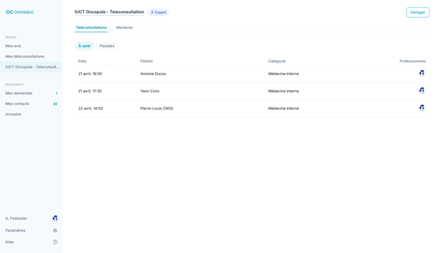Open the A. Pastissier profile entry
The height and width of the screenshot is (253, 442).
pyautogui.click(x=16, y=218)
